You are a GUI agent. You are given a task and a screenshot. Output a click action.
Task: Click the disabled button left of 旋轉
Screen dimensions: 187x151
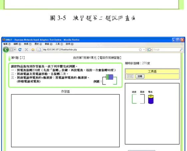(130, 76)
